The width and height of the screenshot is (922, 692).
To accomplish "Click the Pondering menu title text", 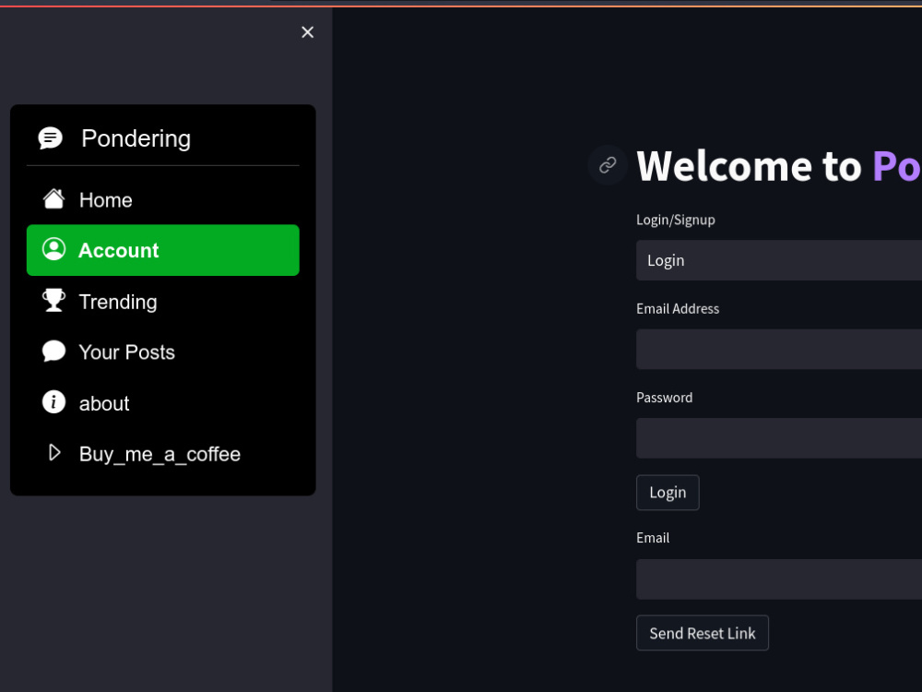I will (x=136, y=139).
